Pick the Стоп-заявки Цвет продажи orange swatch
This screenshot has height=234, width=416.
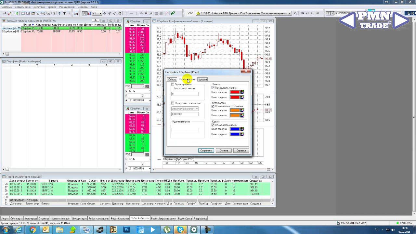(x=235, y=115)
